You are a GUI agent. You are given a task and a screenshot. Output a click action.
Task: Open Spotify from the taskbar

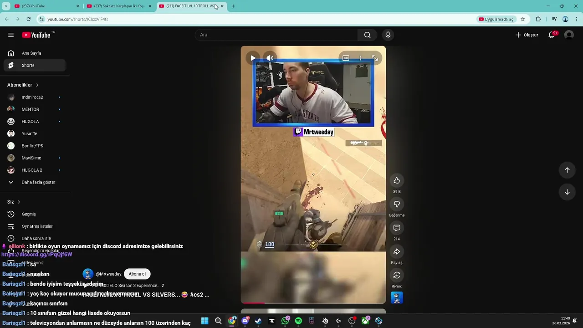click(x=298, y=321)
